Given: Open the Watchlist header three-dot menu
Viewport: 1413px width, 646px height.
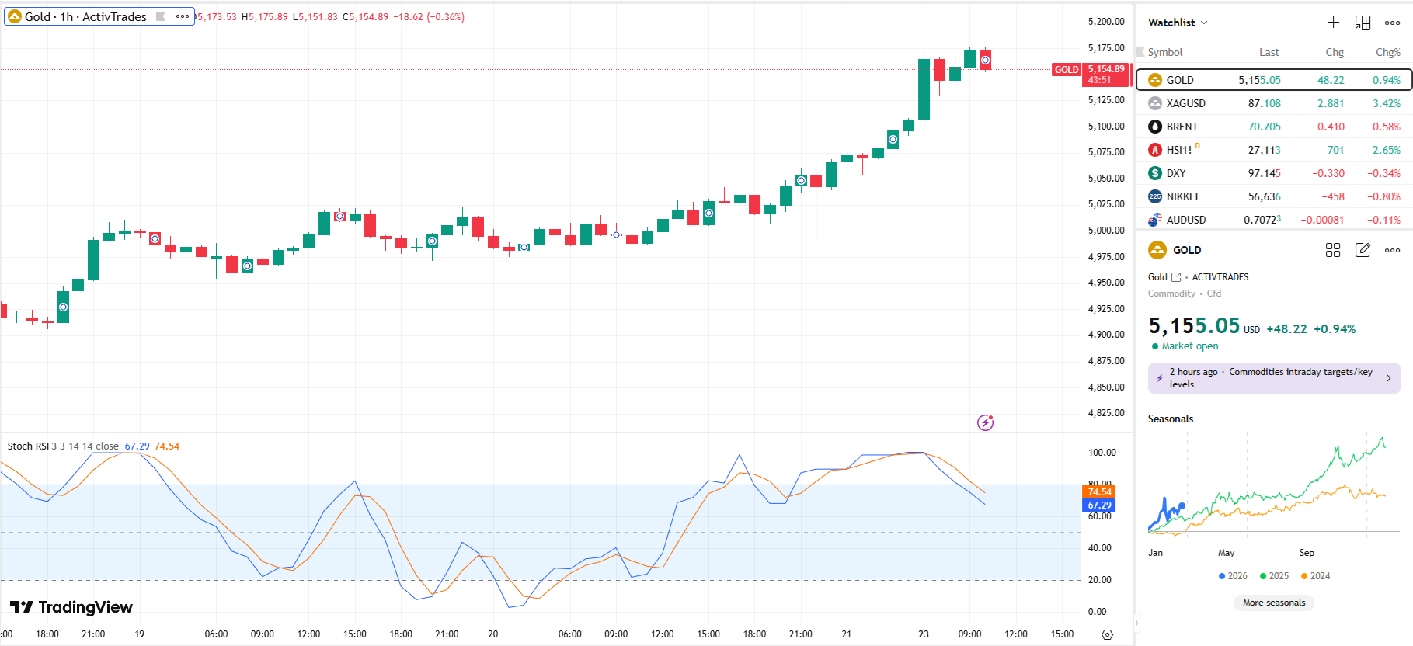Looking at the screenshot, I should (x=1392, y=23).
